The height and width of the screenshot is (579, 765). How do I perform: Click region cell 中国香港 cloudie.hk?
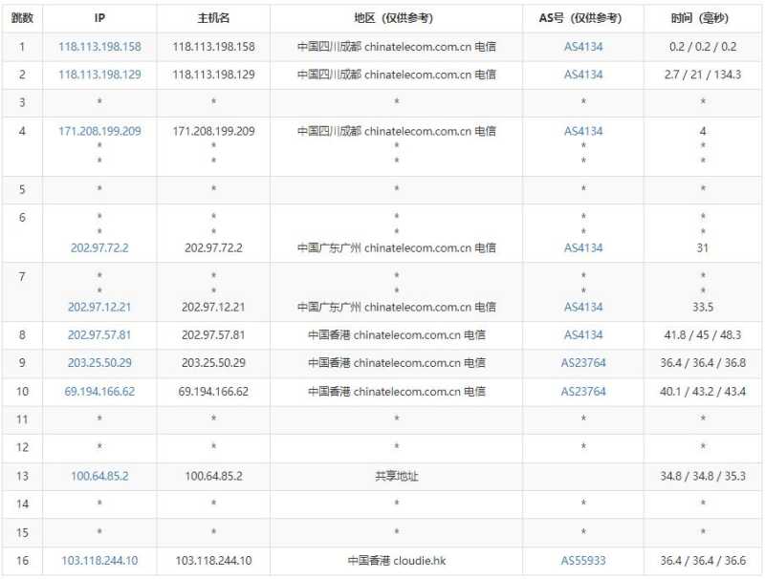[x=397, y=561]
